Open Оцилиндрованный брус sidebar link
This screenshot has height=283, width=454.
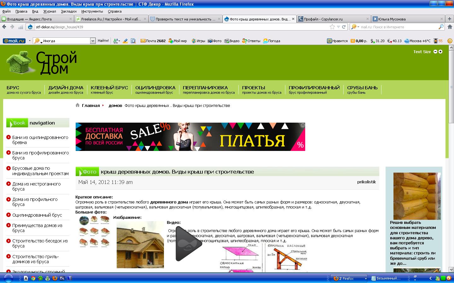tap(37, 215)
